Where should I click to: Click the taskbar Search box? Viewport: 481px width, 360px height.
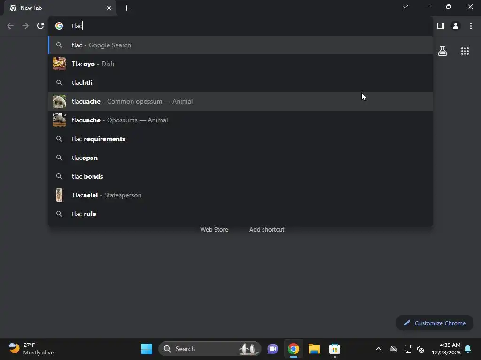point(209,349)
